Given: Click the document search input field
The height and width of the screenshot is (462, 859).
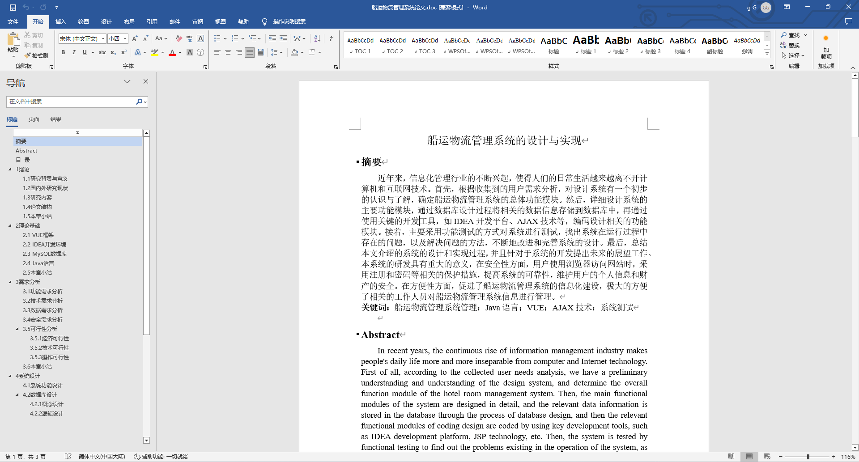Looking at the screenshot, I should [x=72, y=102].
